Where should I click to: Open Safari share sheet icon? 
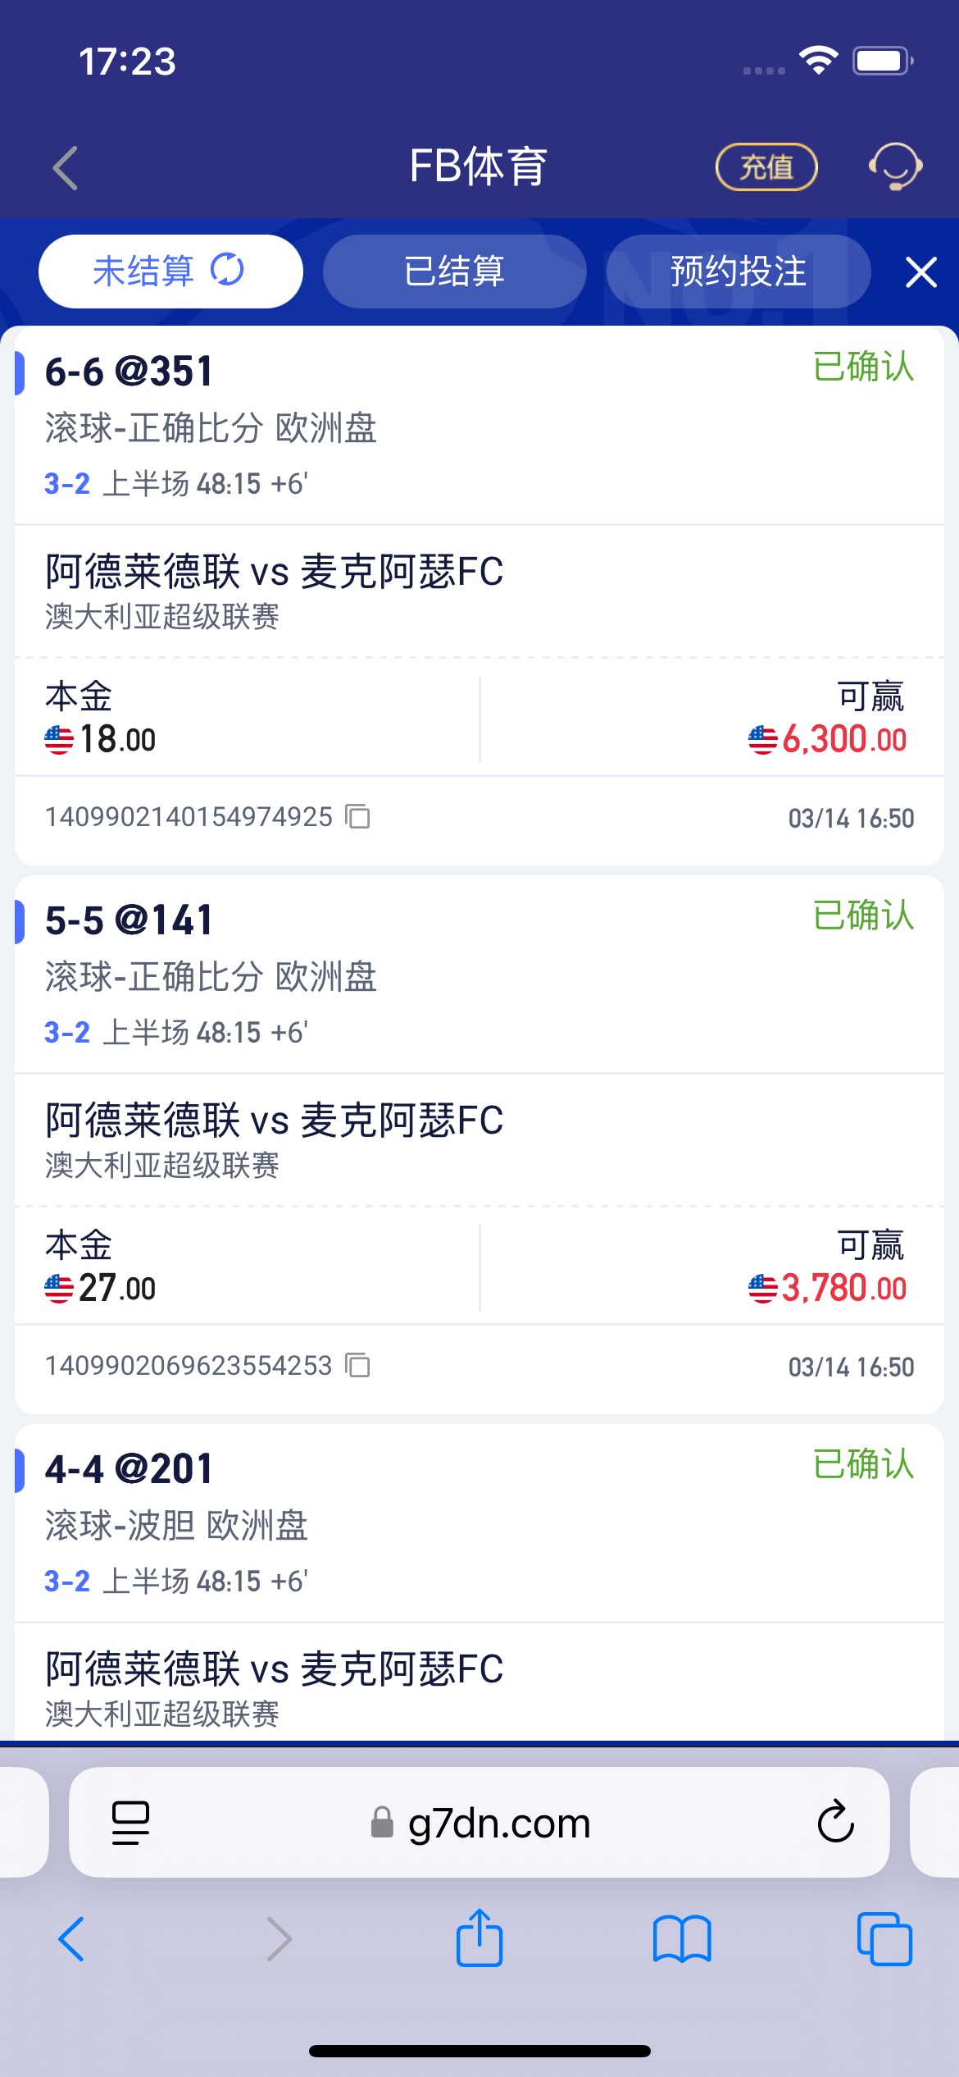[x=479, y=1938]
